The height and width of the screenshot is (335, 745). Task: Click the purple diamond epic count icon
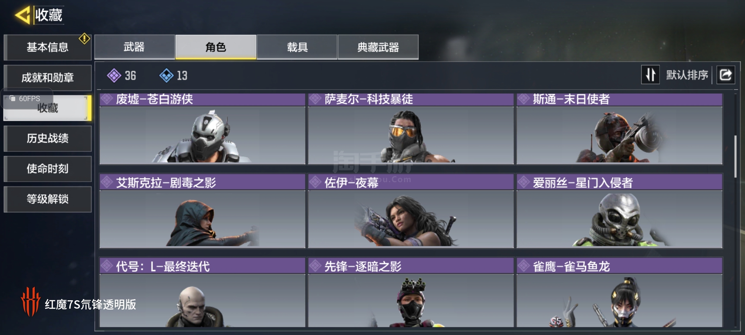pyautogui.click(x=114, y=75)
